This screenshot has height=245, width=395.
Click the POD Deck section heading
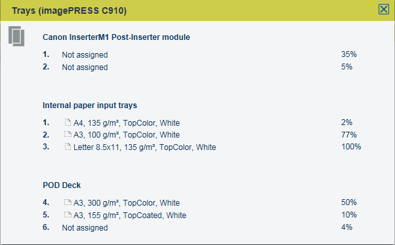click(x=62, y=185)
